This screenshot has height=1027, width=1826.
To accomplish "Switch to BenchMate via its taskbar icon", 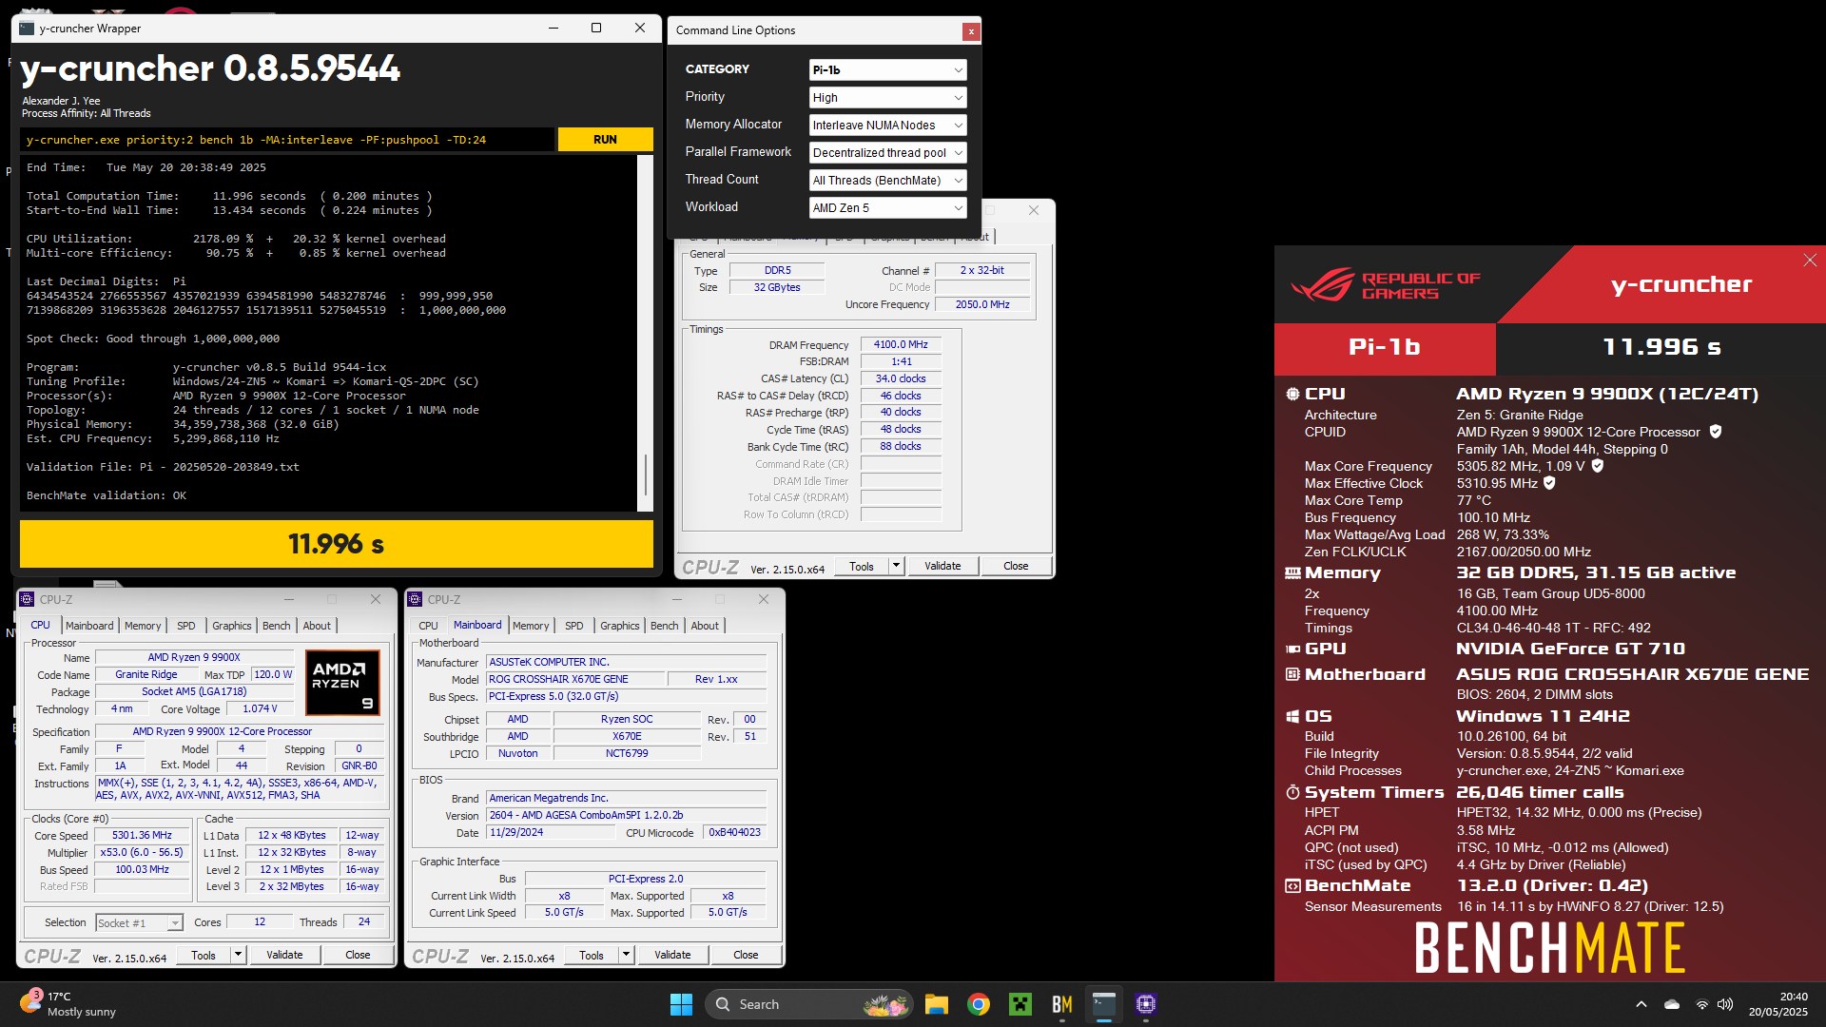I will point(1062,1004).
